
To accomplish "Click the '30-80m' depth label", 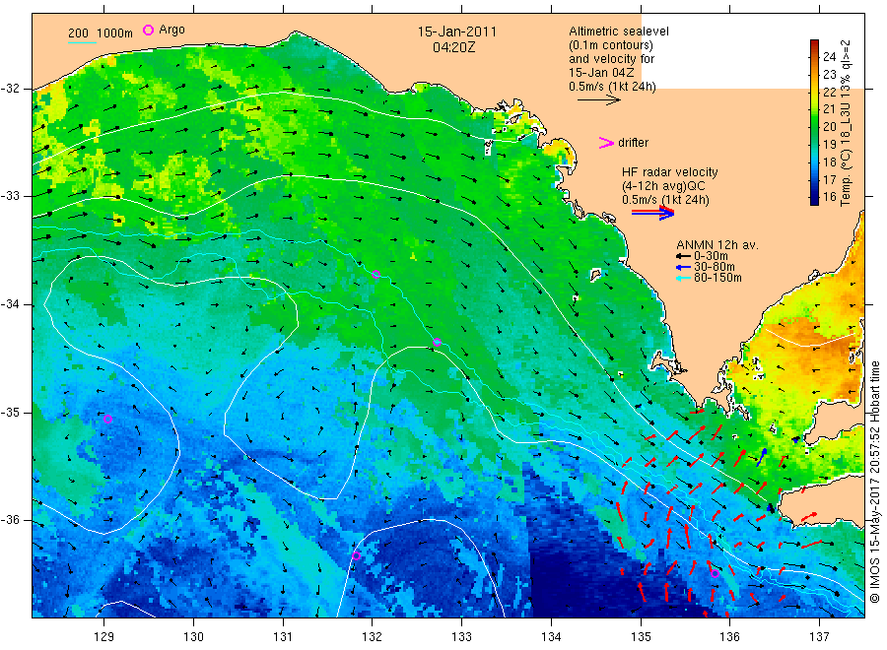I will 715,267.
